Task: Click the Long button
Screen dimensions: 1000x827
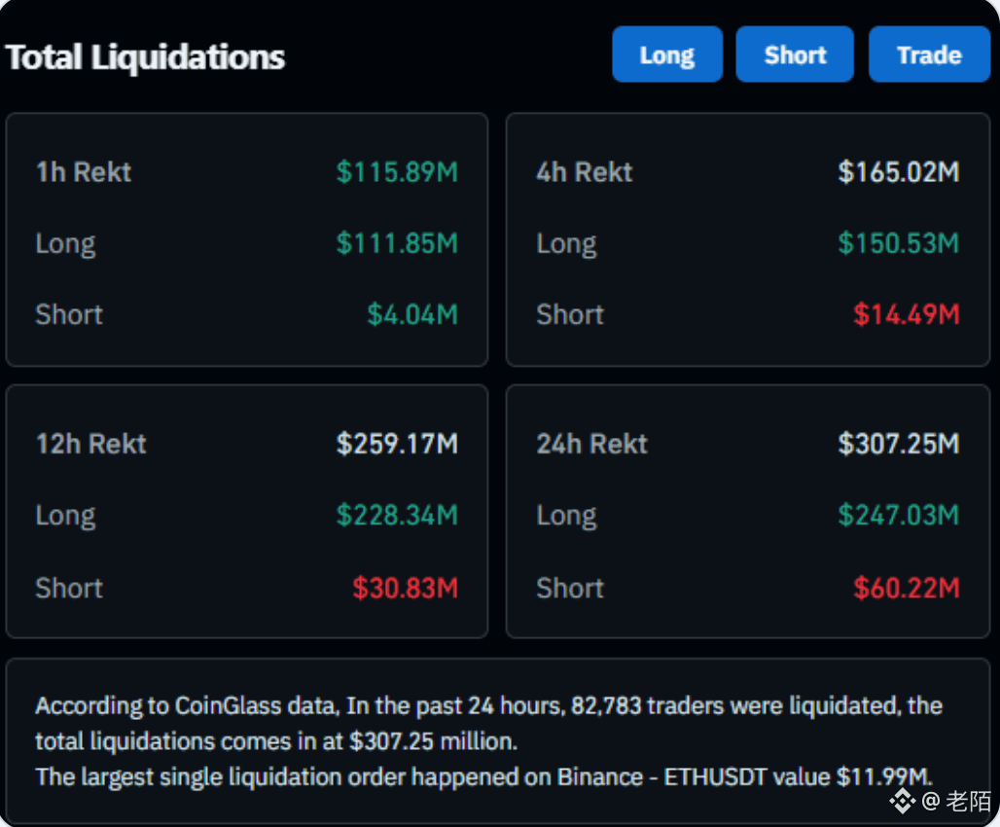Action: [667, 54]
